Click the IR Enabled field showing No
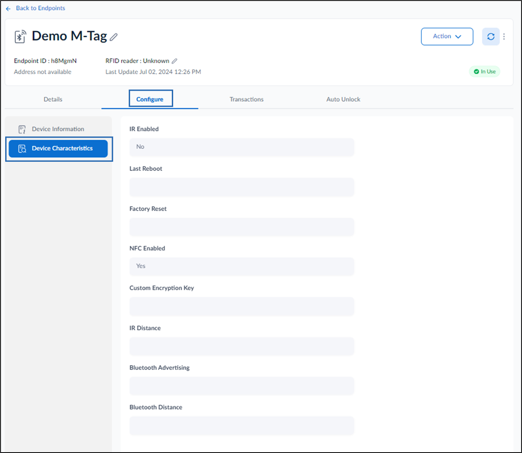 [x=242, y=147]
